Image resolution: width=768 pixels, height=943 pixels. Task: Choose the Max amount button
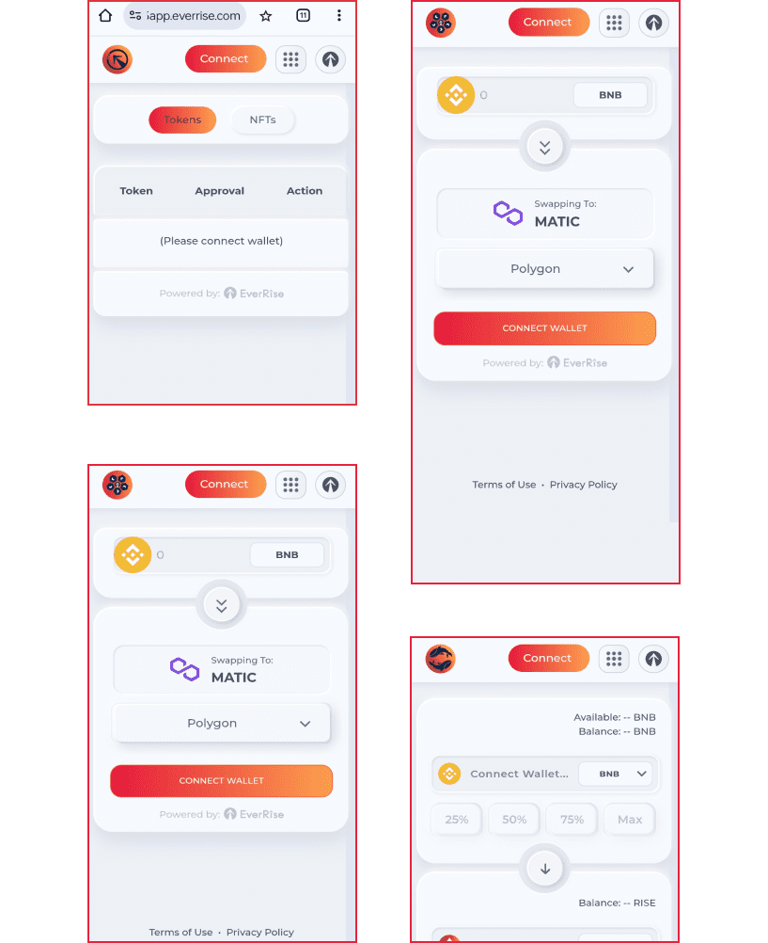coord(630,819)
